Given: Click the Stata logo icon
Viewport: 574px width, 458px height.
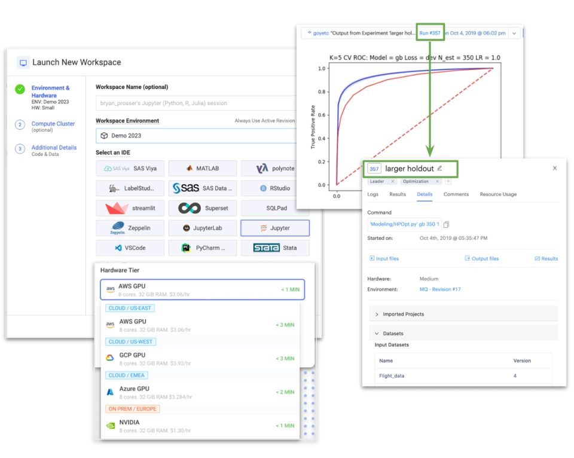Looking at the screenshot, I should point(267,248).
